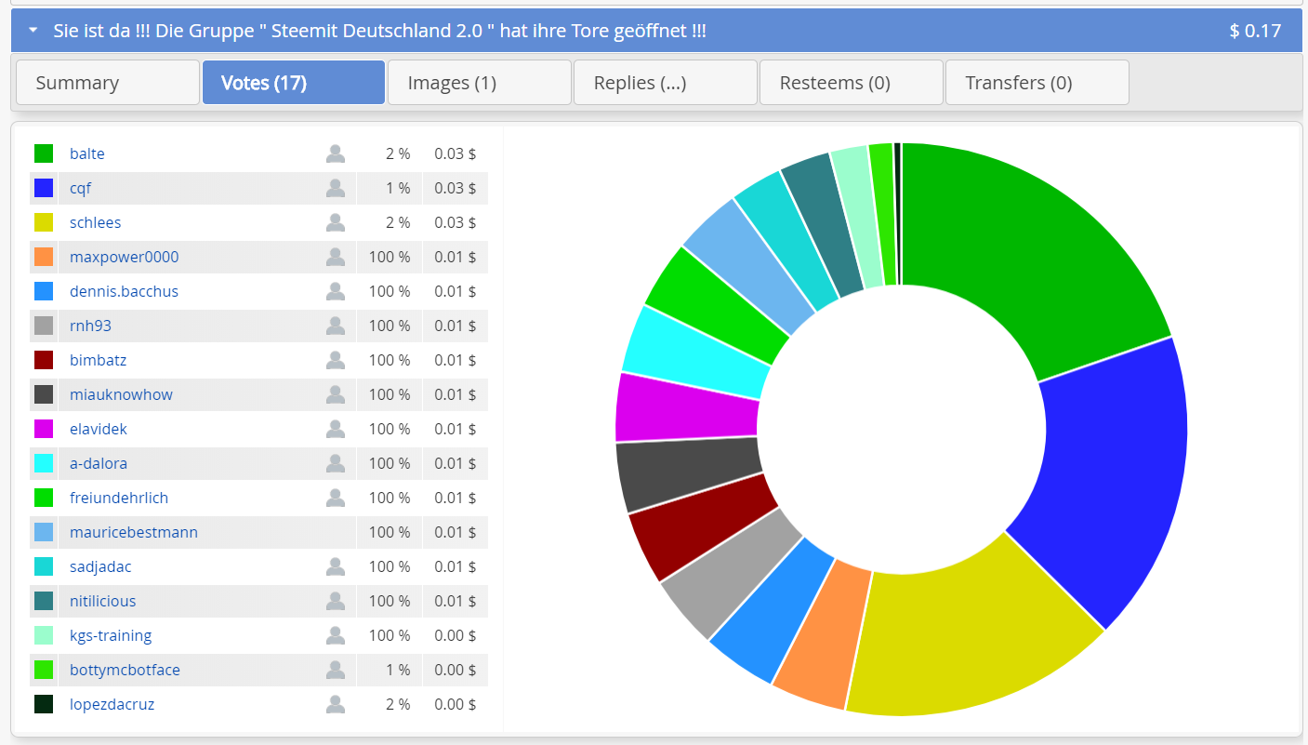
Task: Show the Resteems (0) tab
Action: coord(852,83)
